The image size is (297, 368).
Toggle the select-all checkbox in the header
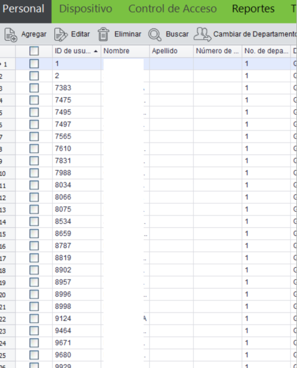tap(34, 51)
